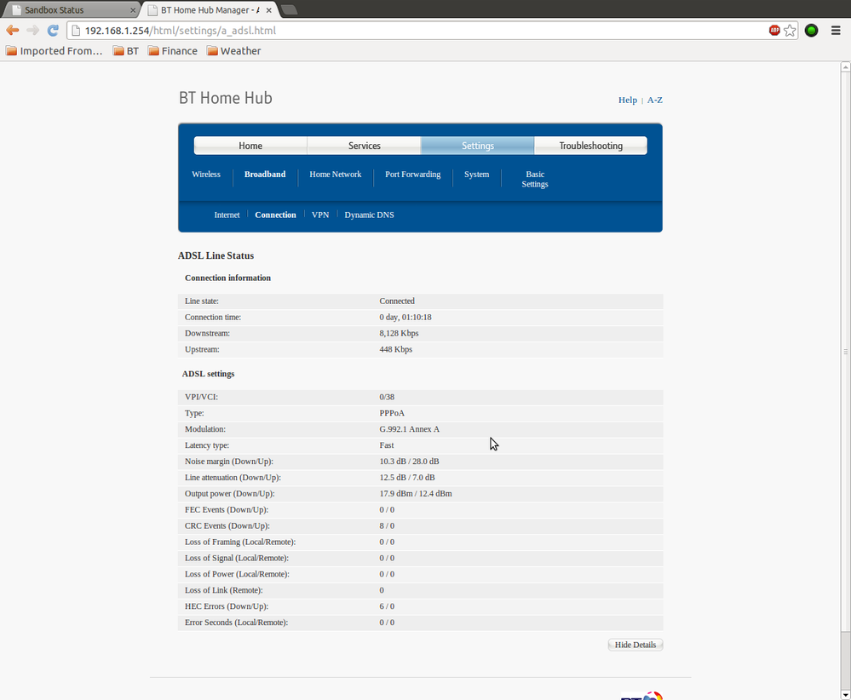This screenshot has height=700, width=851.
Task: Click the scrollbar up arrow
Action: pos(846,66)
